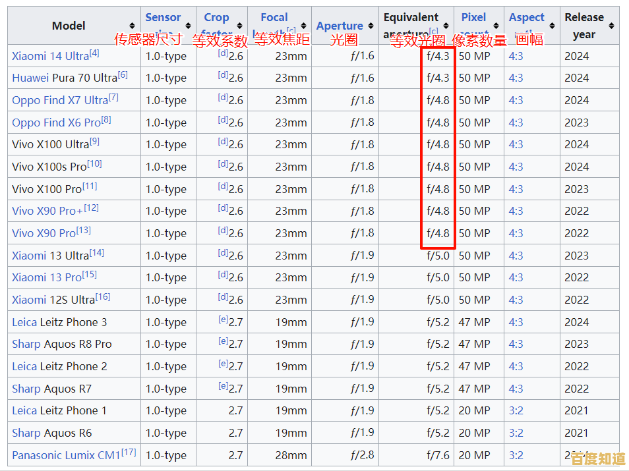Viewport: 629px width, 471px height.
Task: Open footnote [4] beside Xiaomi 14 Ultra
Action: [94, 53]
